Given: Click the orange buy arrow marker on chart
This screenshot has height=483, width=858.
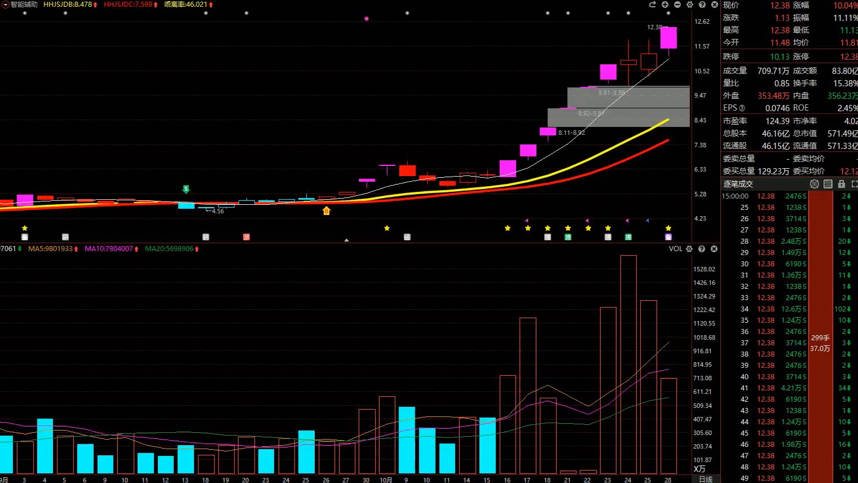Looking at the screenshot, I should point(326,211).
